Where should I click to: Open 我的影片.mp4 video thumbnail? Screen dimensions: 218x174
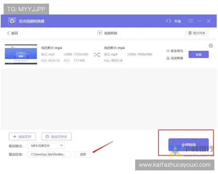click(x=21, y=54)
